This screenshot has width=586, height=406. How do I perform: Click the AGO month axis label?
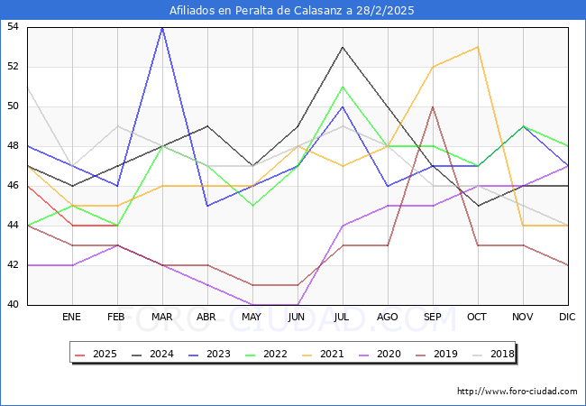387,317
